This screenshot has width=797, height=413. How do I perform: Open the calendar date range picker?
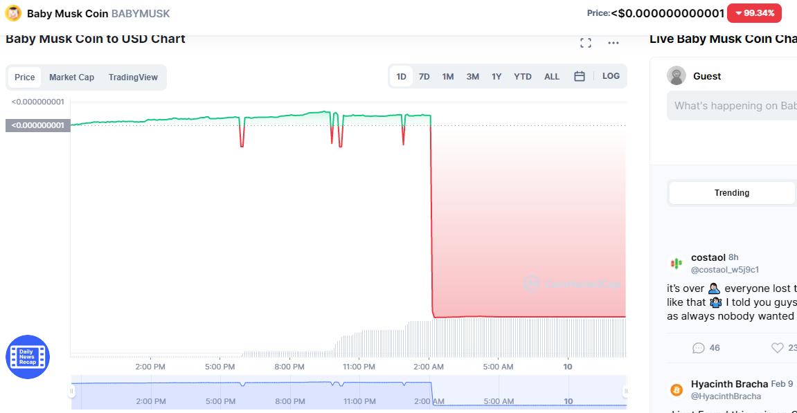(580, 76)
